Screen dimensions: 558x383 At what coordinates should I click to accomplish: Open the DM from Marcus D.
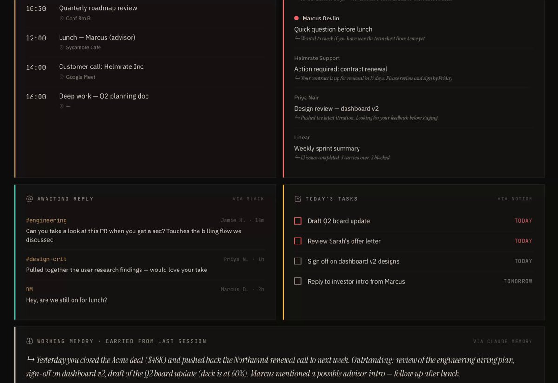(145, 295)
